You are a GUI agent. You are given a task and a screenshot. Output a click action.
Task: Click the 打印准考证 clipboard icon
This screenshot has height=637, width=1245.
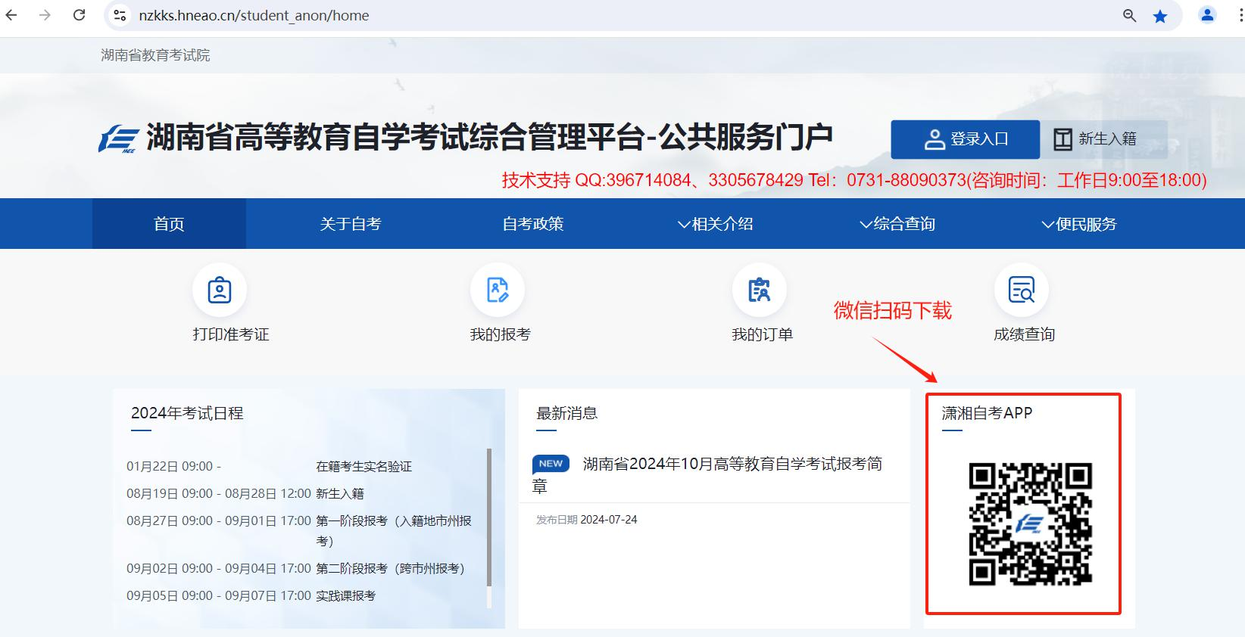tap(220, 291)
